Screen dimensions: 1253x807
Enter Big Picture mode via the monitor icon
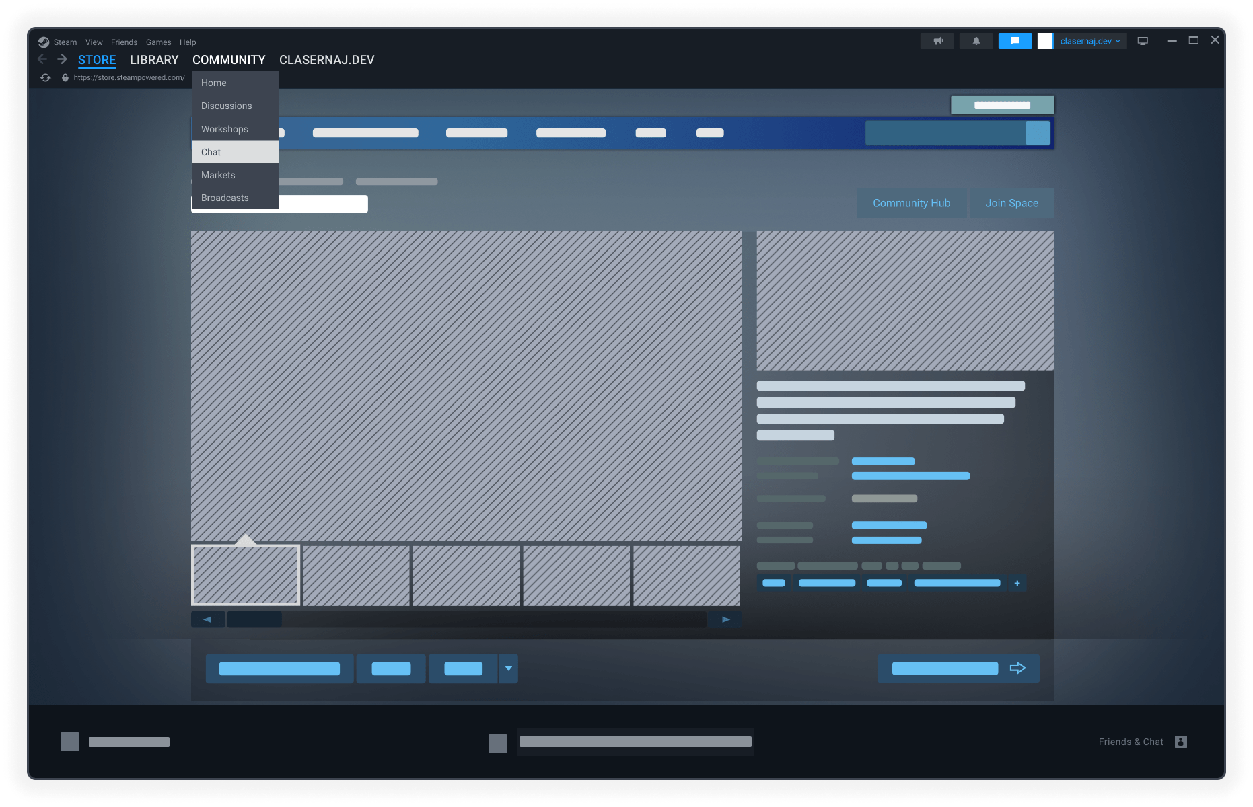1142,41
